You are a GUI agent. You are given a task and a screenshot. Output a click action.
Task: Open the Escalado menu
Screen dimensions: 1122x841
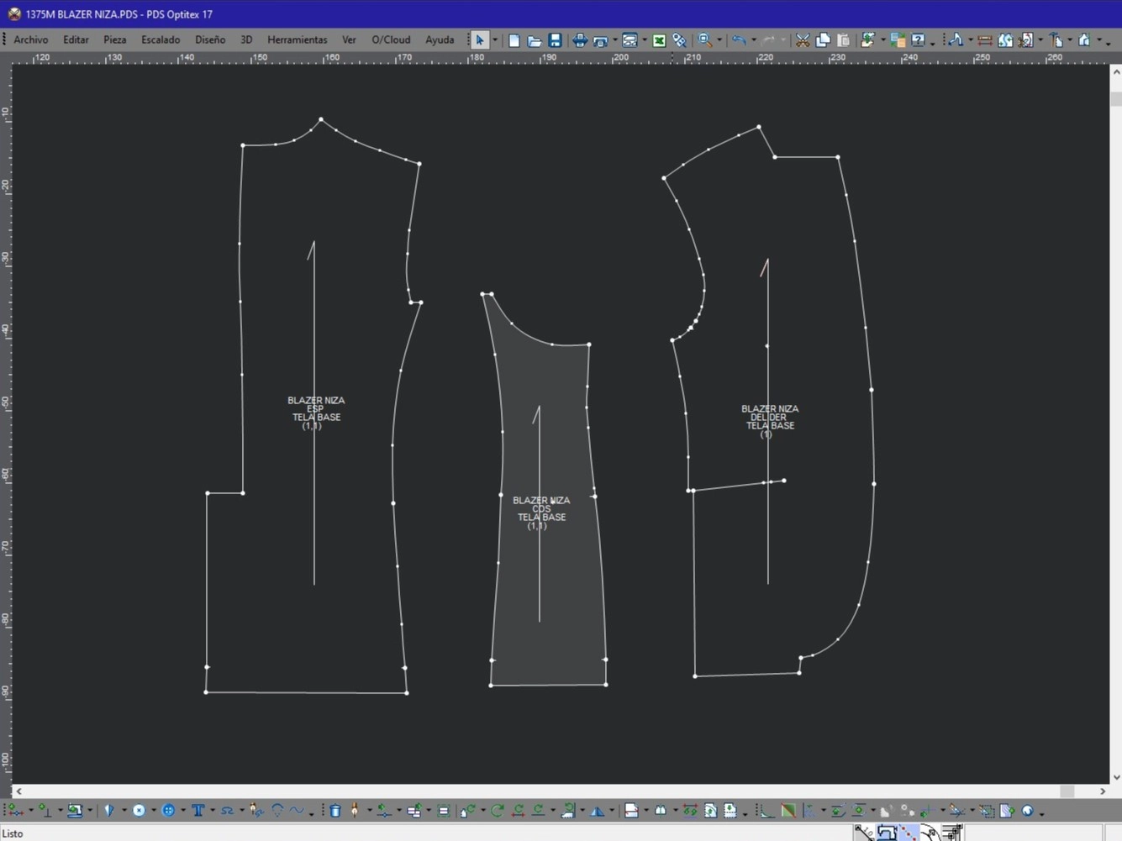pyautogui.click(x=161, y=39)
